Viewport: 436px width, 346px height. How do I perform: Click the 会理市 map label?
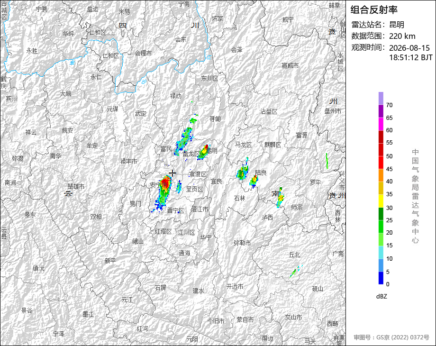tap(144, 53)
